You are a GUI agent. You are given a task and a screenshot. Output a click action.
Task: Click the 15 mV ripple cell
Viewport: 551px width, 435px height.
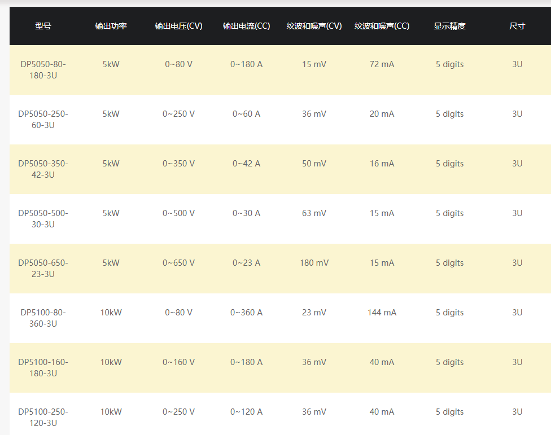(314, 64)
